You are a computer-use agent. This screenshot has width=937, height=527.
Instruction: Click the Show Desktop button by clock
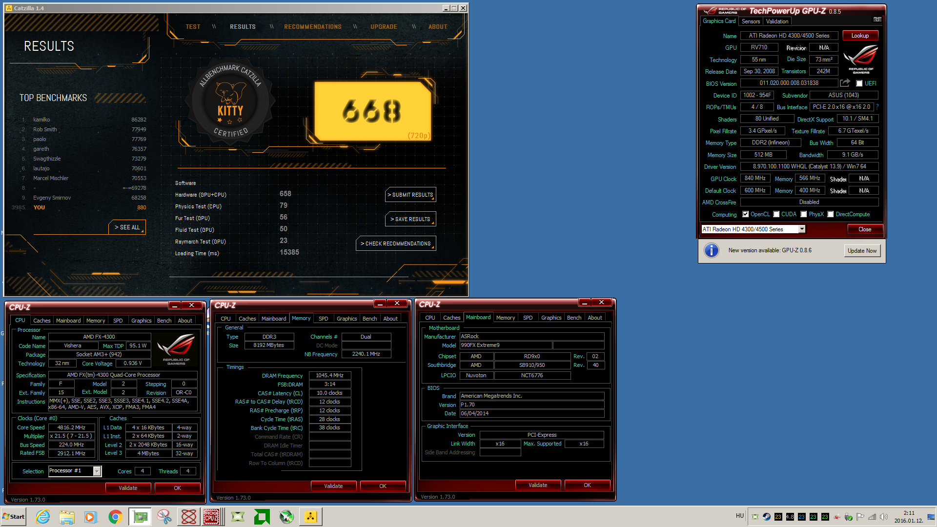point(931,517)
